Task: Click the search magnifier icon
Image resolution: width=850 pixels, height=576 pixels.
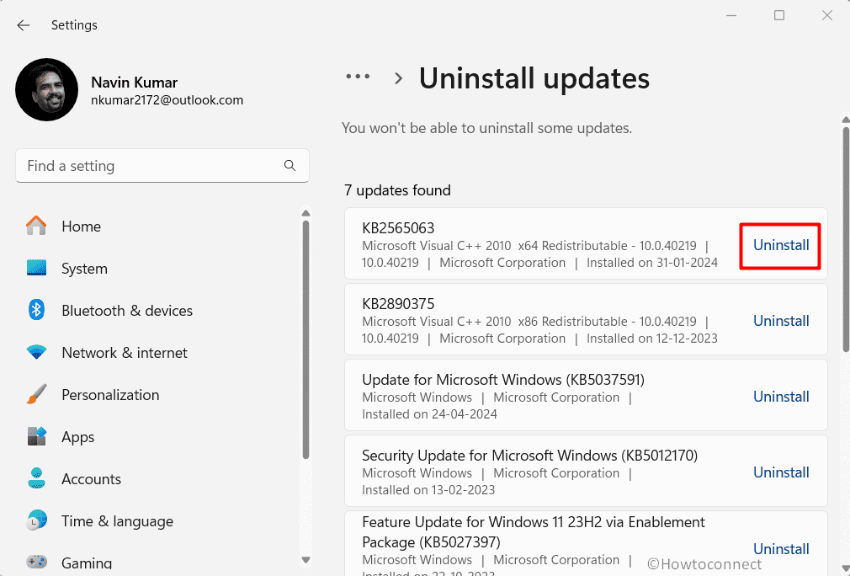Action: (x=290, y=166)
